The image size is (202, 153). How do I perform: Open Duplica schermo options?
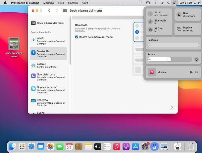pos(179,29)
